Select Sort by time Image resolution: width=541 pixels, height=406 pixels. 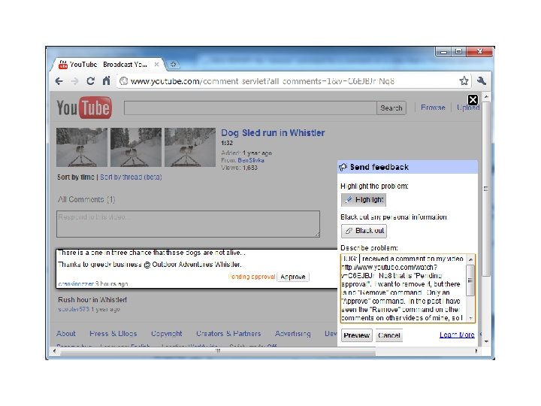[x=76, y=177]
